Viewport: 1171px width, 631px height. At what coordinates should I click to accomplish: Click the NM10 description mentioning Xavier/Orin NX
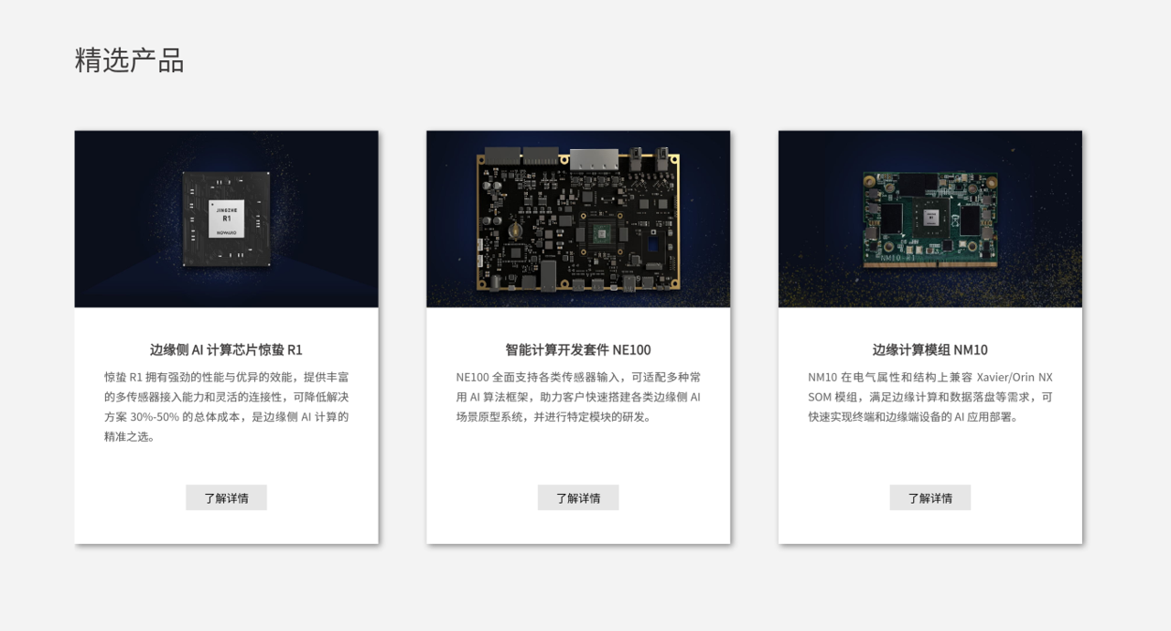point(929,397)
